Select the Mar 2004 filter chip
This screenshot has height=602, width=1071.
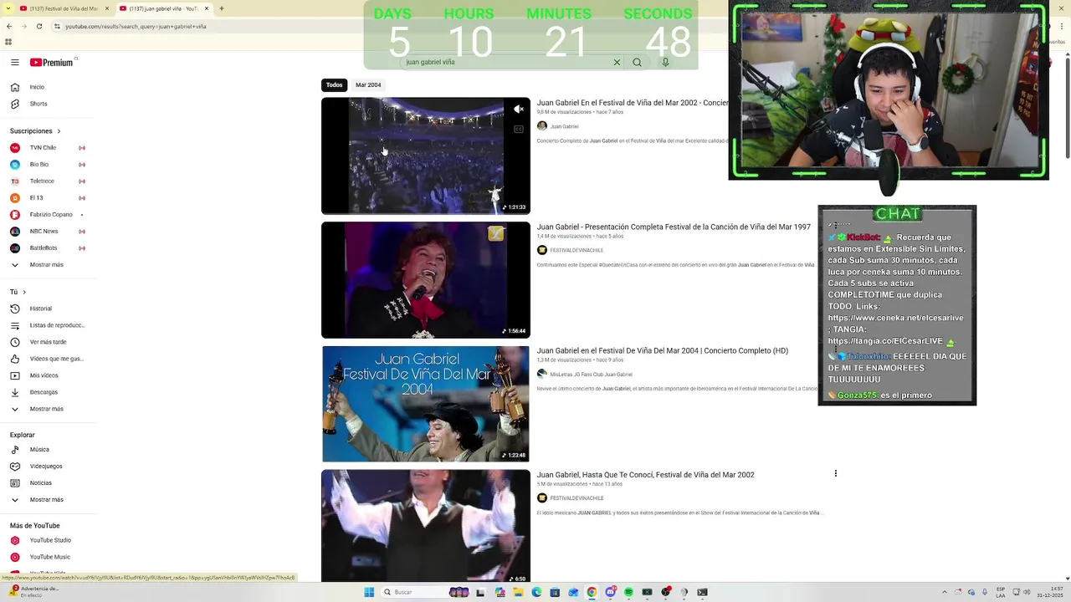(368, 84)
